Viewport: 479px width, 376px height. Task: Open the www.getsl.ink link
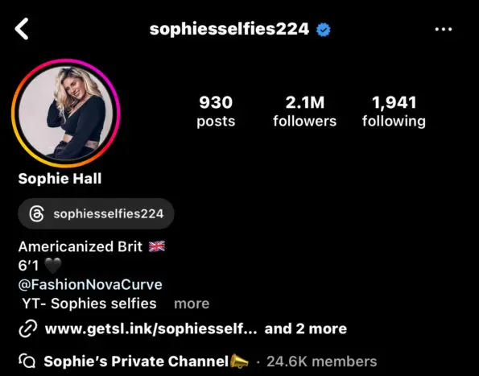(x=151, y=329)
